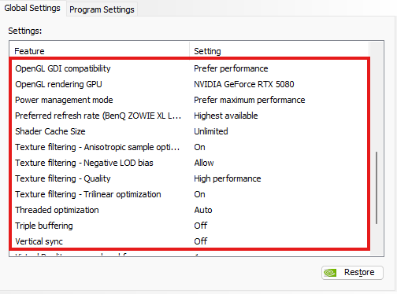The image size is (397, 294).
Task: Open the Auto value for Threaded optimization
Action: (203, 210)
